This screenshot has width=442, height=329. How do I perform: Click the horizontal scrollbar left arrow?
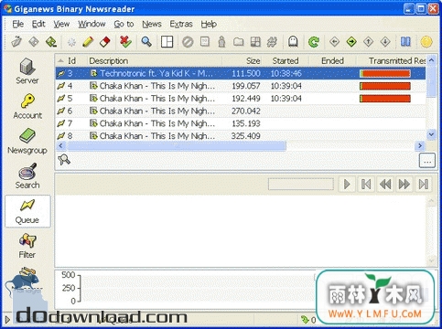(61, 146)
